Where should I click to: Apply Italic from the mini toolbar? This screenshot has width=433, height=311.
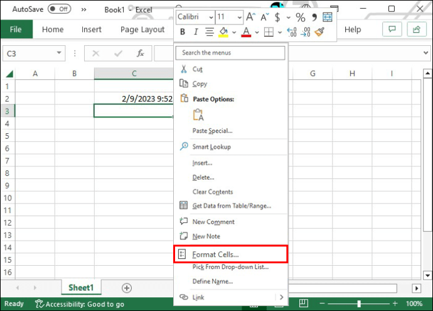(195, 31)
